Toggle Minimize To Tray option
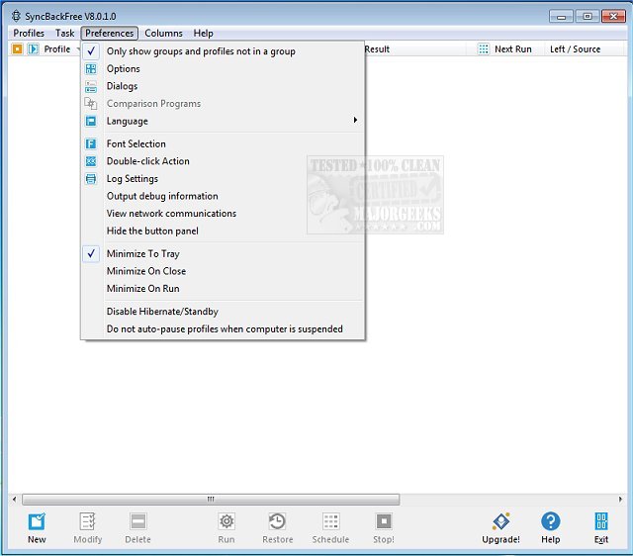 point(223,253)
